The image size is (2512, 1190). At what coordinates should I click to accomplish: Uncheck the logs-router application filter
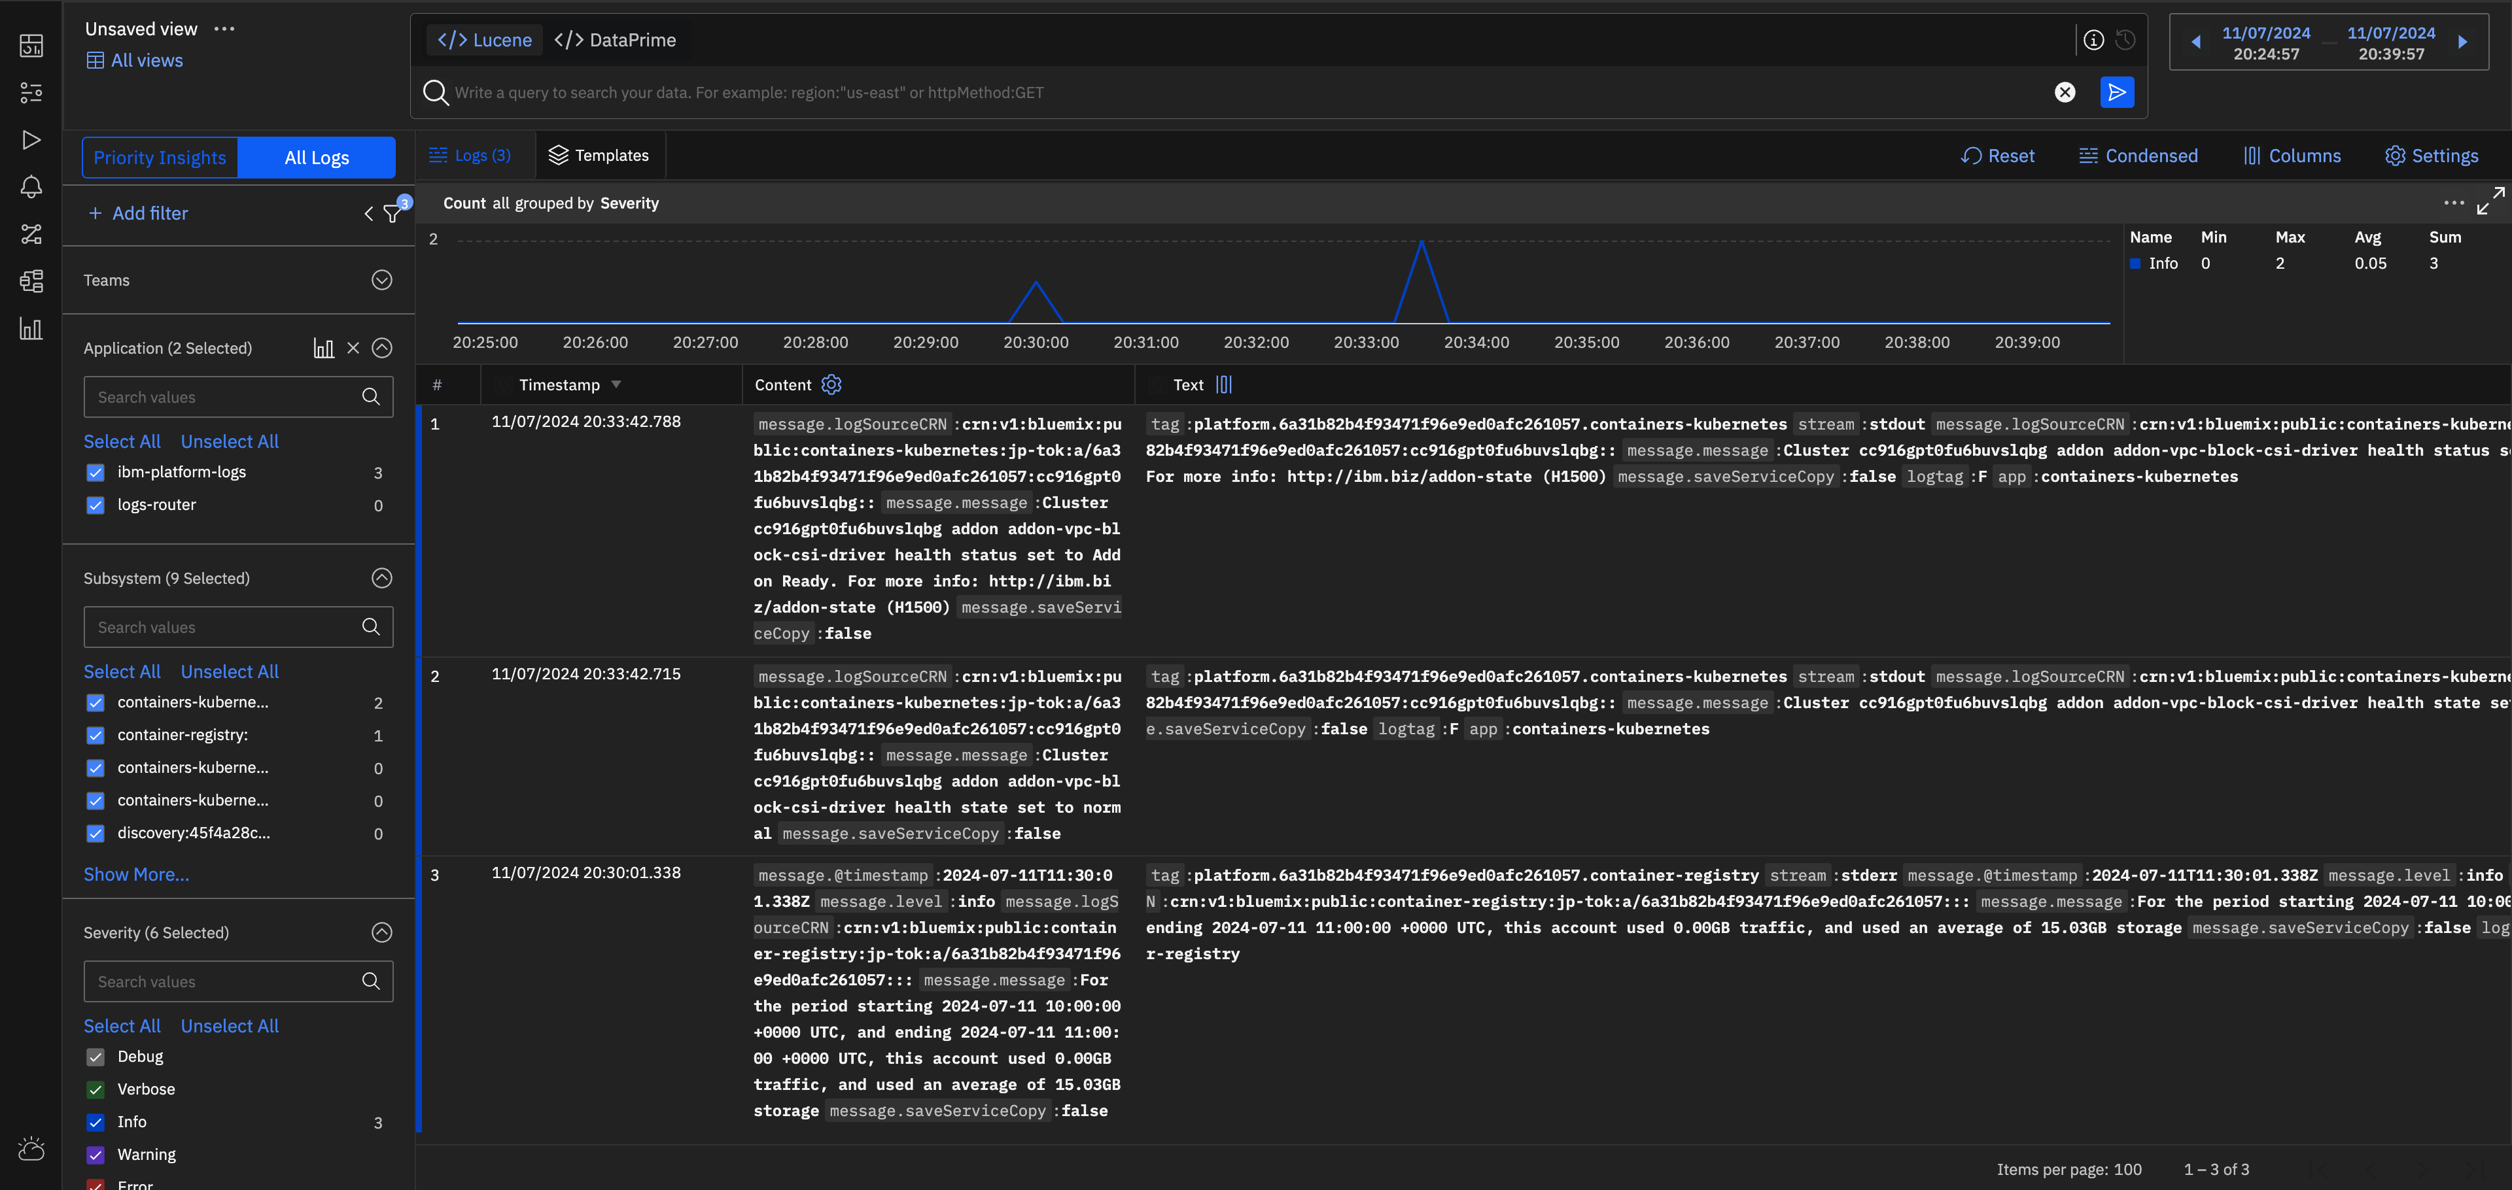point(95,505)
